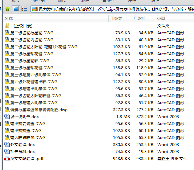The width and height of the screenshot is (194, 170).
Task: Select file name 第四级外花键输出轴.DWG
Action: (34, 82)
